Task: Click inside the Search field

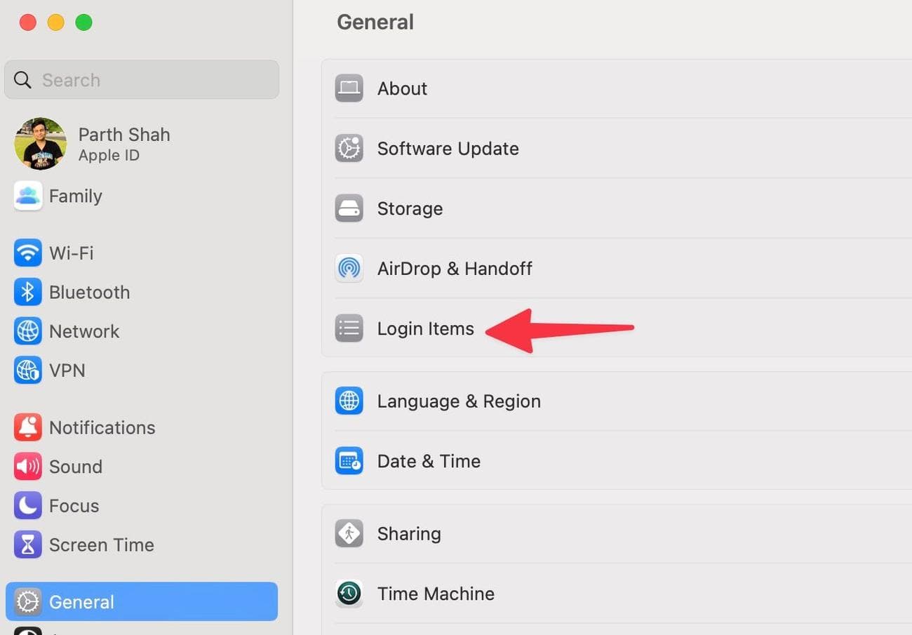Action: click(140, 79)
